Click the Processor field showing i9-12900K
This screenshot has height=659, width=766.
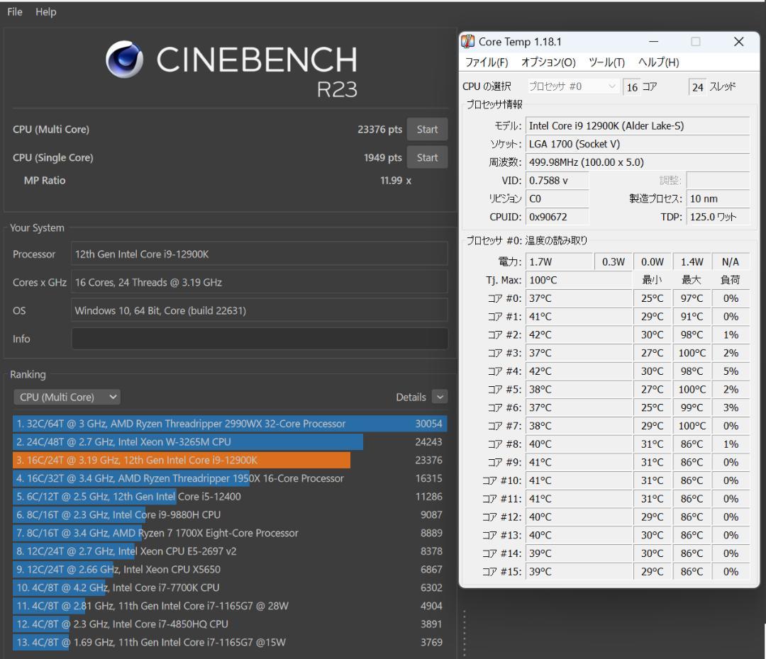tap(260, 254)
